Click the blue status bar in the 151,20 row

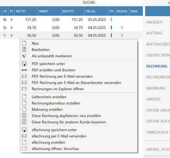(111, 20)
